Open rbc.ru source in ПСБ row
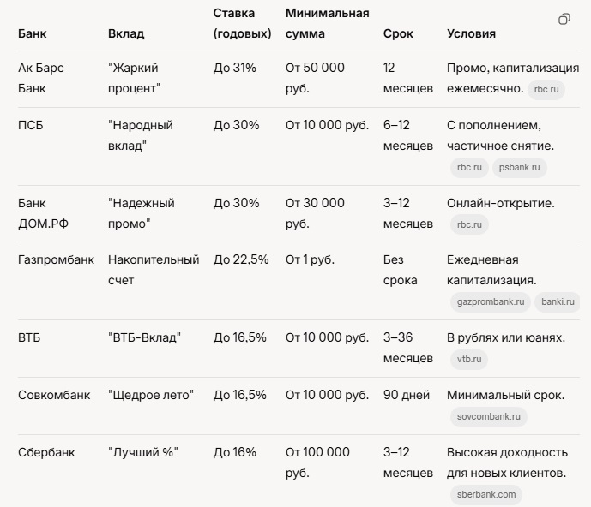This screenshot has height=507, width=591. [x=469, y=168]
